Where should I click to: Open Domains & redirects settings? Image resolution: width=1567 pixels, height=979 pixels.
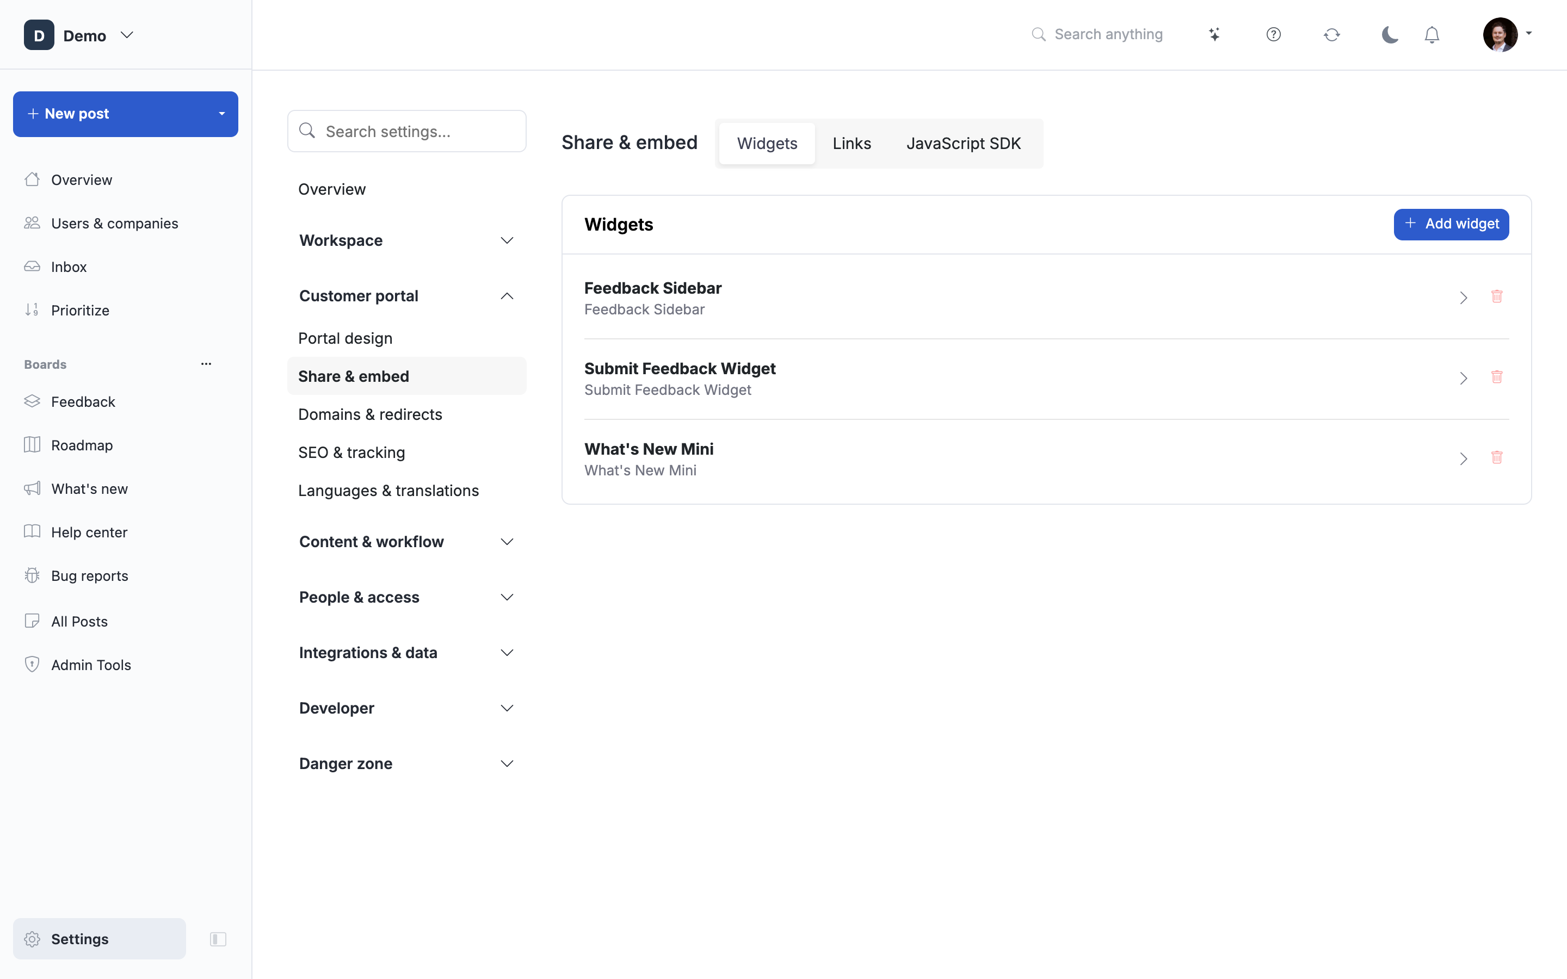tap(406, 414)
